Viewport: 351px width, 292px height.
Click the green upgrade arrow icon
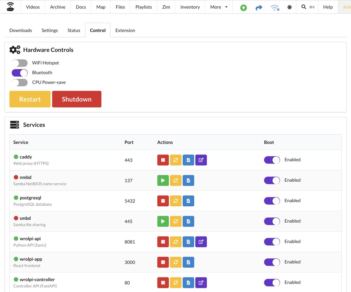243,8
